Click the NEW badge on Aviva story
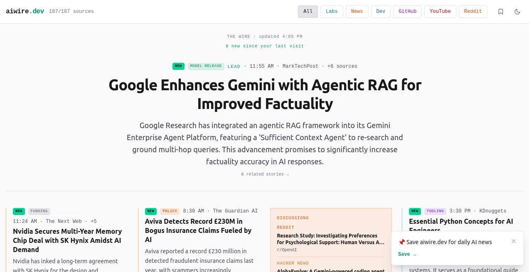This screenshot has width=529, height=272. (151, 211)
